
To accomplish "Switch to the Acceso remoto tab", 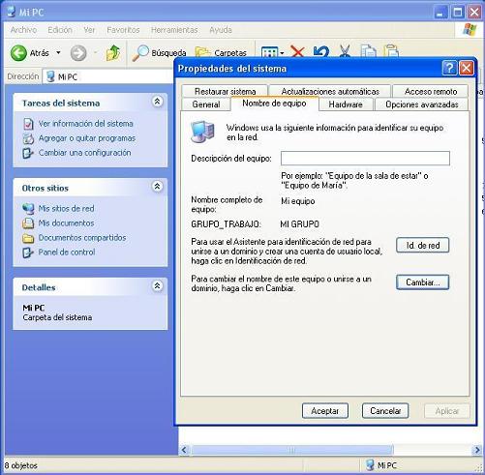I will 431,91.
